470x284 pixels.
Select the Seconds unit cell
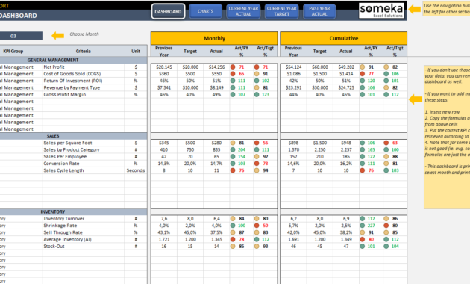click(136, 170)
